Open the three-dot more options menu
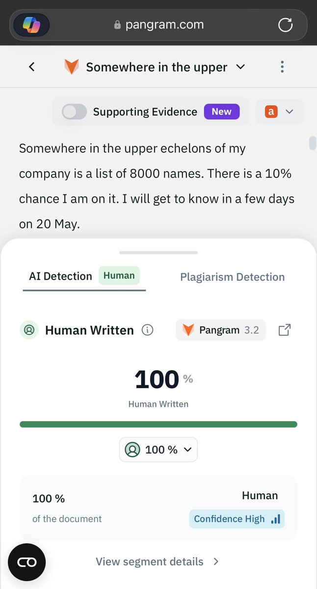Screen dimensions: 317x589 [x=282, y=67]
